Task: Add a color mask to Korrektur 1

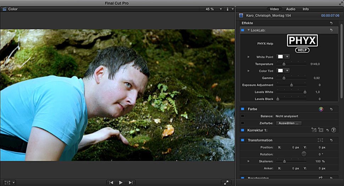Action: click(314, 130)
